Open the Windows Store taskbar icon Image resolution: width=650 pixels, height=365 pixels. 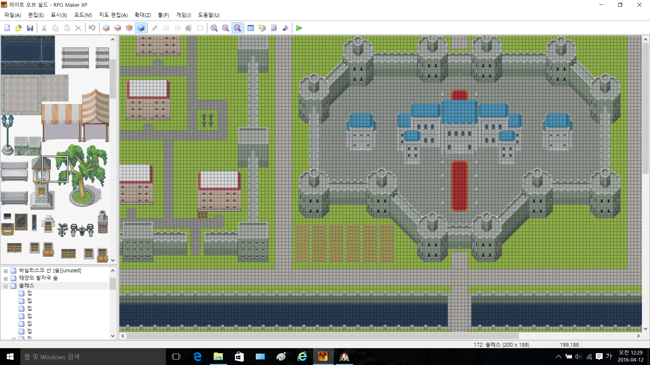(x=239, y=357)
